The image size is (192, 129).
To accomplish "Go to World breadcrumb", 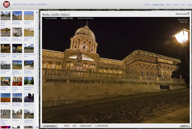I will 16,4.
